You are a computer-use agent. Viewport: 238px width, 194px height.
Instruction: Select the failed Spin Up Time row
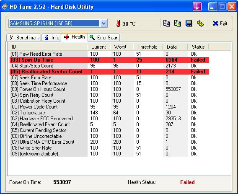(109, 60)
